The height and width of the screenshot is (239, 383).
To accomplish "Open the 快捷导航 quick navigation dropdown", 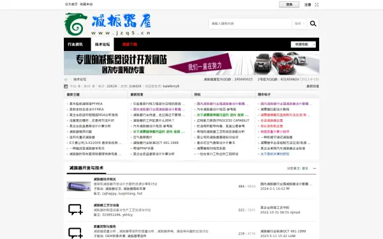I will click(x=303, y=45).
